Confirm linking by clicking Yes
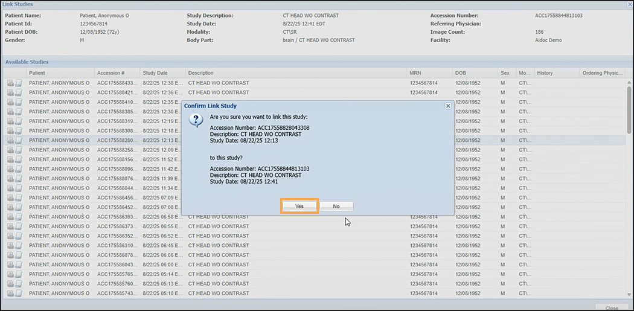This screenshot has height=311, width=634. 299,206
